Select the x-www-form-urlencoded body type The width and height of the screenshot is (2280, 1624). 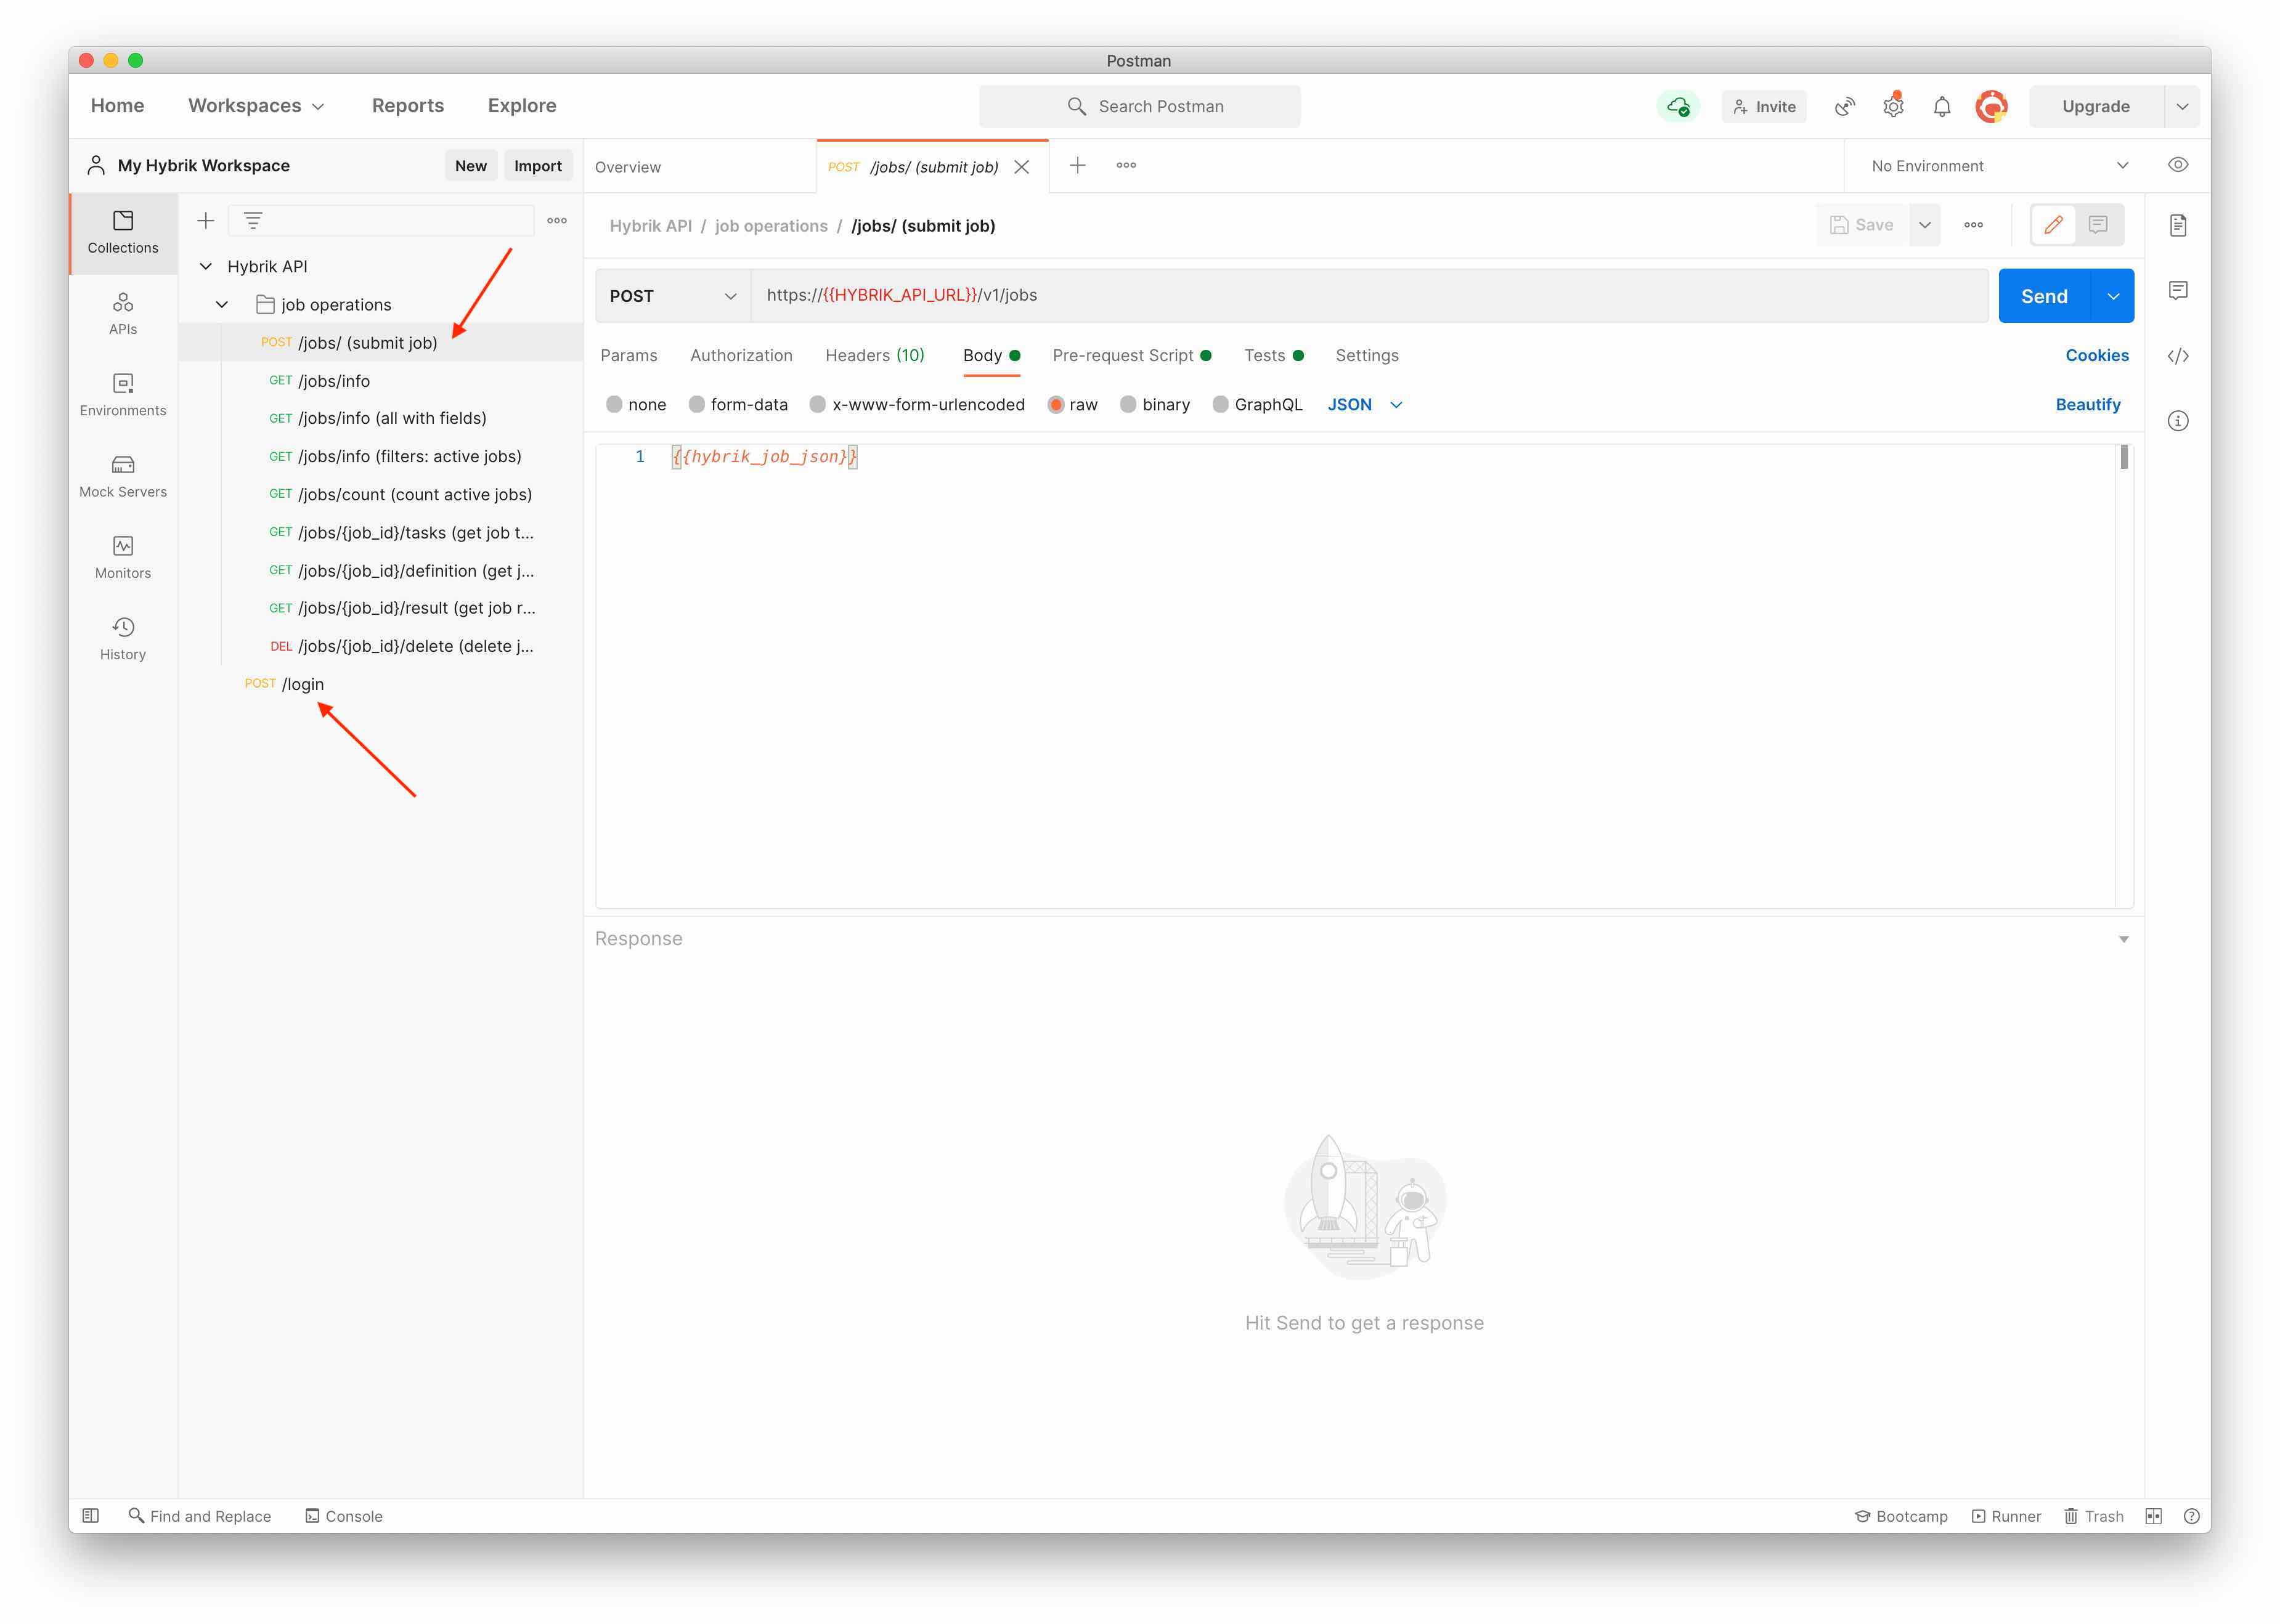(x=818, y=404)
